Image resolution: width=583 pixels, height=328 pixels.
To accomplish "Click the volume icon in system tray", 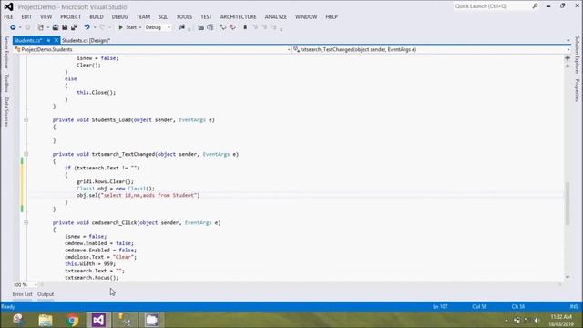I will point(537,320).
